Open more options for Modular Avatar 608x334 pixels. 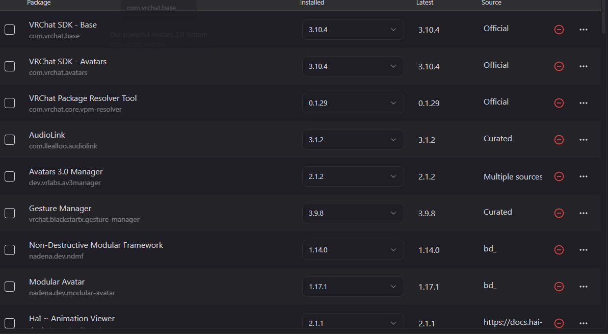point(583,287)
